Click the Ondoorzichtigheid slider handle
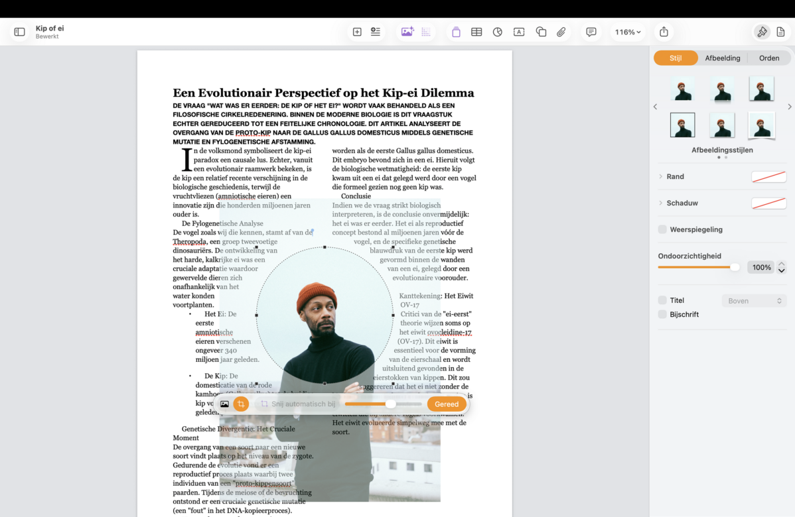This screenshot has width=795, height=517. 735,267
